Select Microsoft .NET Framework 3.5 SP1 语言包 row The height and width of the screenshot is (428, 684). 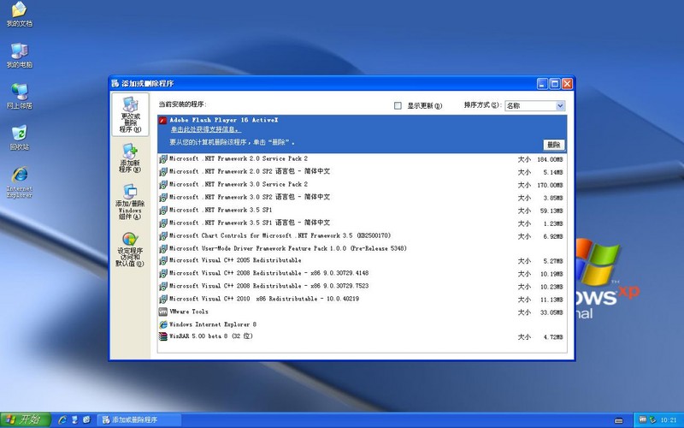click(x=362, y=223)
